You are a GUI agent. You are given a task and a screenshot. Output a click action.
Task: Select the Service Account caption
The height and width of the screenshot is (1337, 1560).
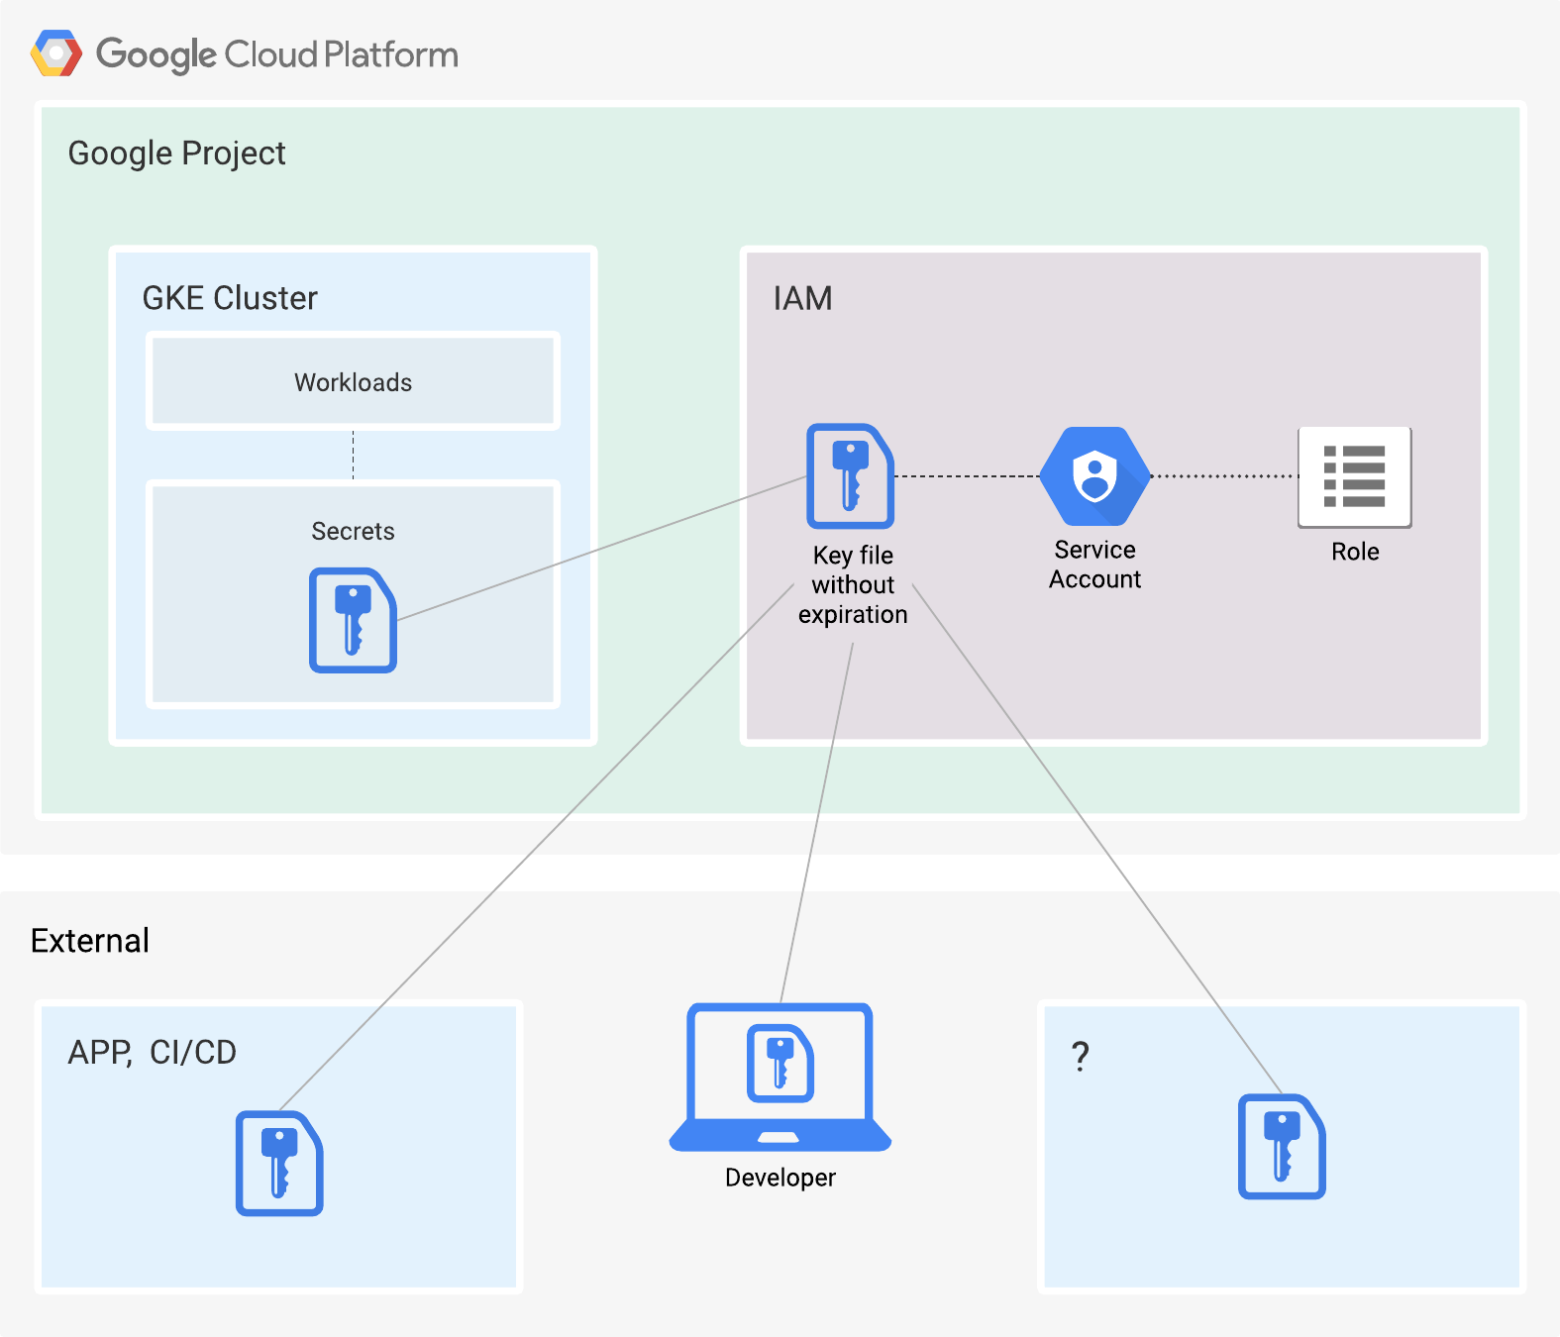coord(1095,565)
